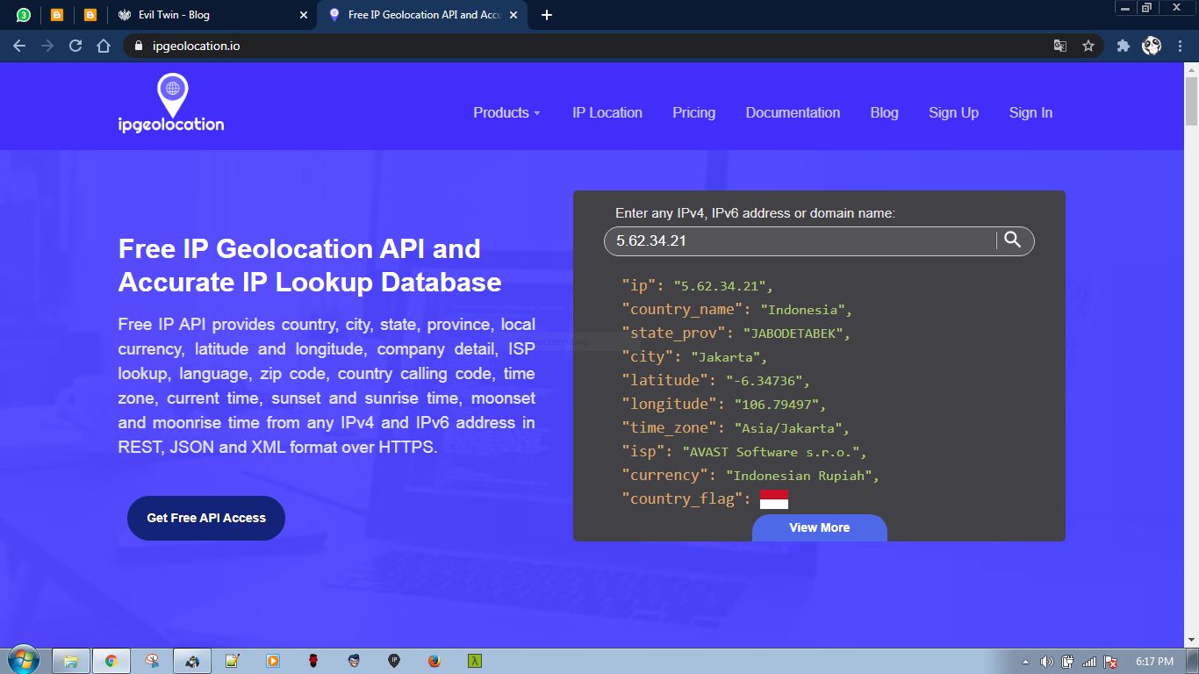Open the Chrome profile avatar
The width and height of the screenshot is (1199, 674).
[1152, 46]
